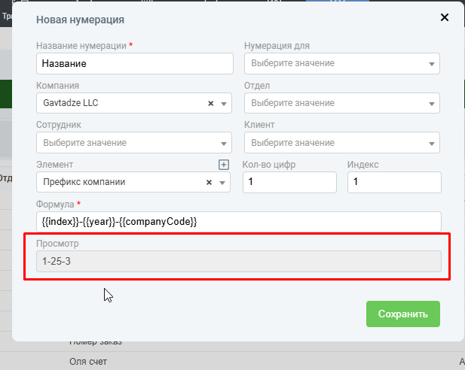Click into the Формула field
Viewport: 465px width, 370px height.
pos(237,221)
